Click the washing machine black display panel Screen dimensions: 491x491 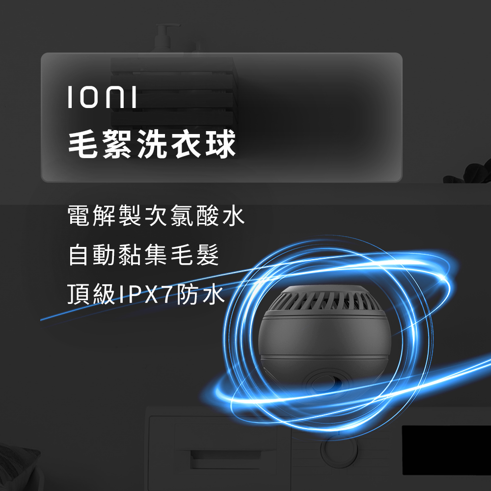pos(446,450)
